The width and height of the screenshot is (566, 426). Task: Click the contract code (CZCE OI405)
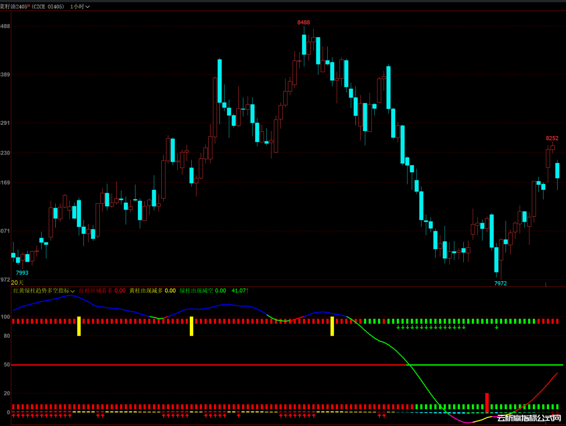[49, 7]
